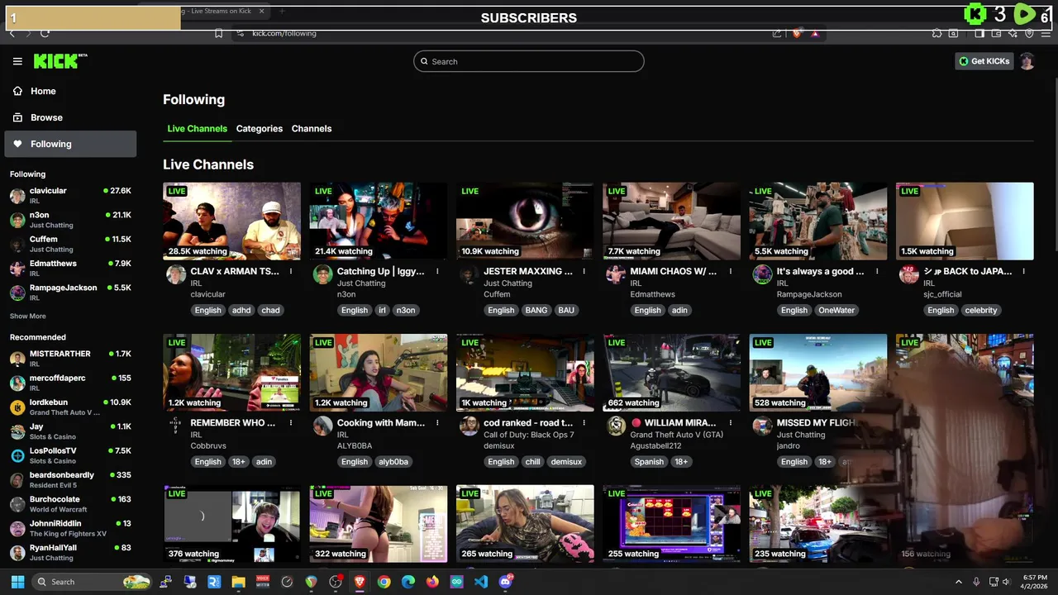Open File Explorer from taskbar
This screenshot has height=595, width=1058.
[x=238, y=582]
